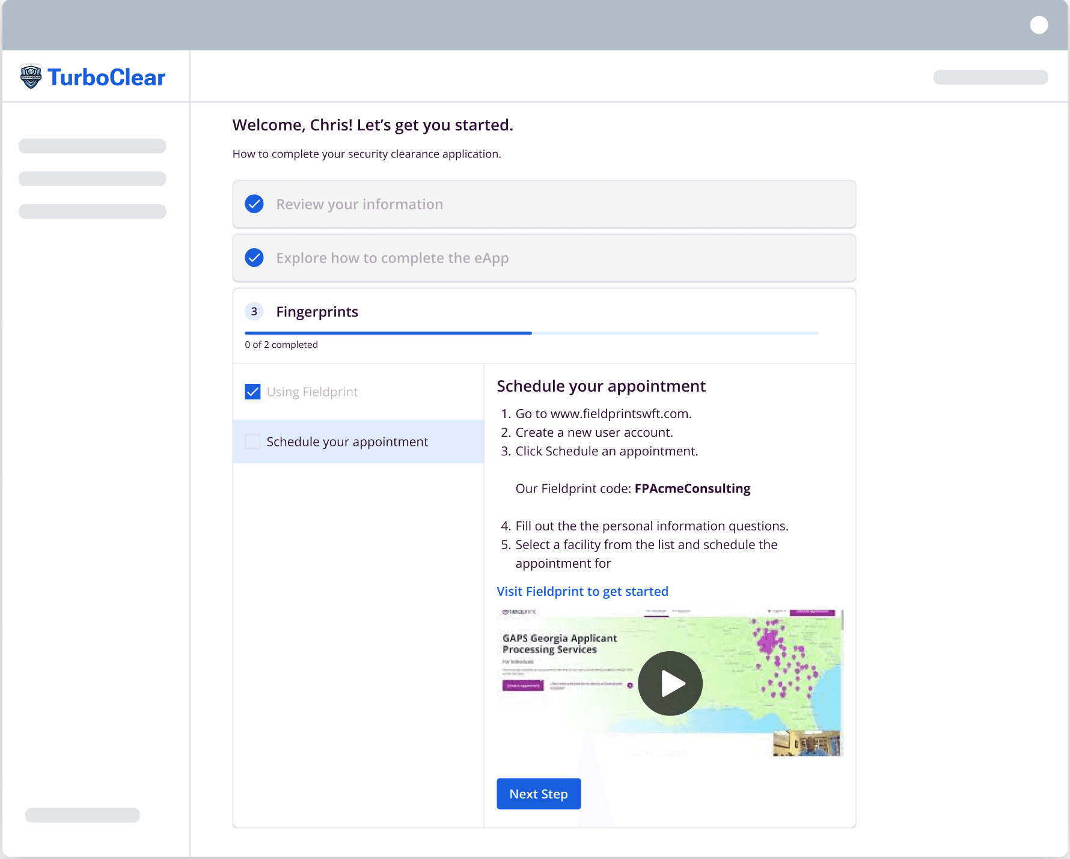Click the TurboClear shield logo icon

(31, 76)
